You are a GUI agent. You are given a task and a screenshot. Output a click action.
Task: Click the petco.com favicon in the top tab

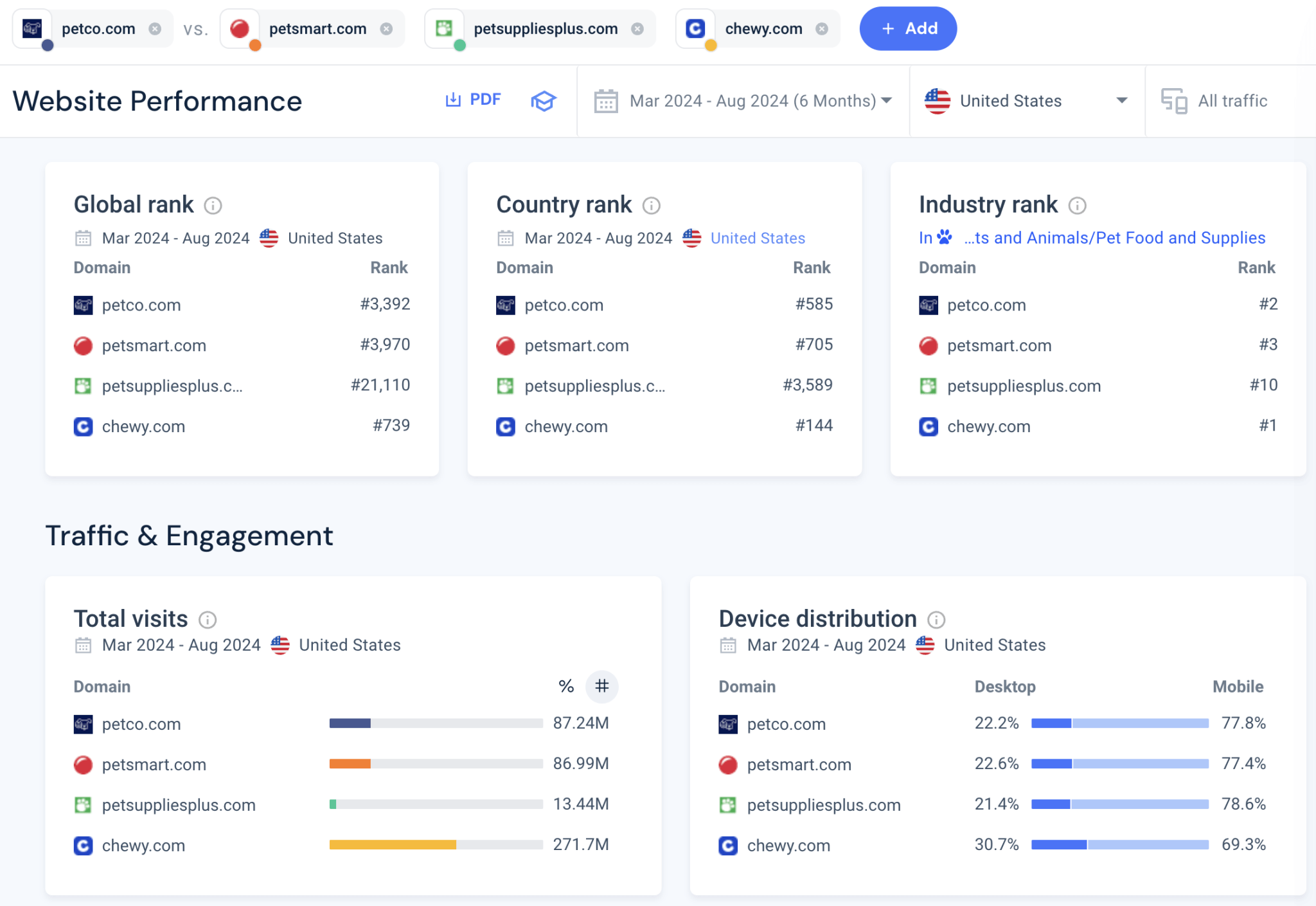coord(32,29)
